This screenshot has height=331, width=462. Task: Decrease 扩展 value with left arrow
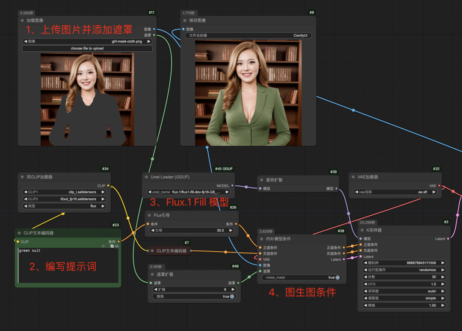tap(156, 289)
